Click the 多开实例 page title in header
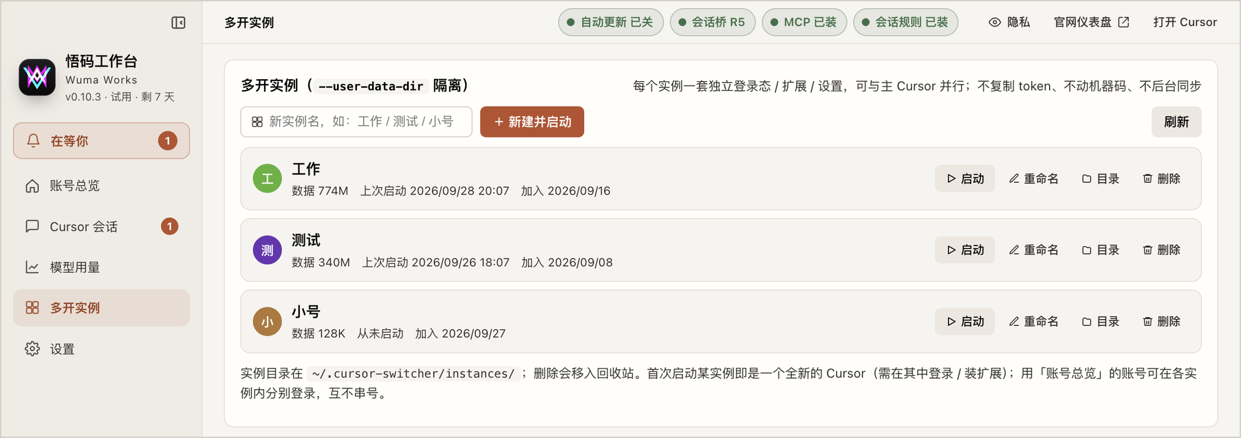 pyautogui.click(x=249, y=23)
